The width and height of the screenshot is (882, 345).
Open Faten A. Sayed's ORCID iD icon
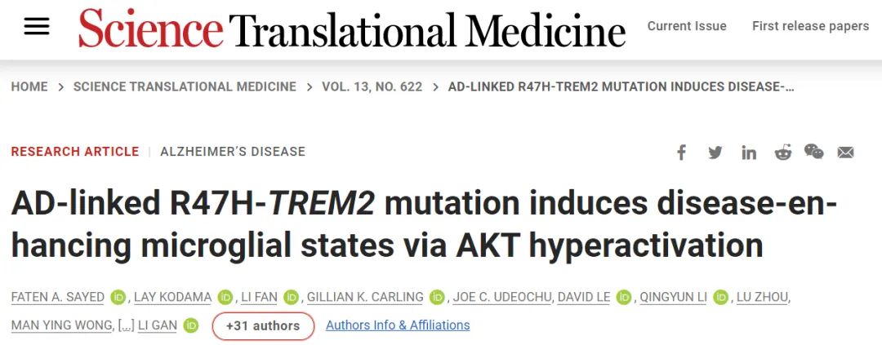click(118, 297)
